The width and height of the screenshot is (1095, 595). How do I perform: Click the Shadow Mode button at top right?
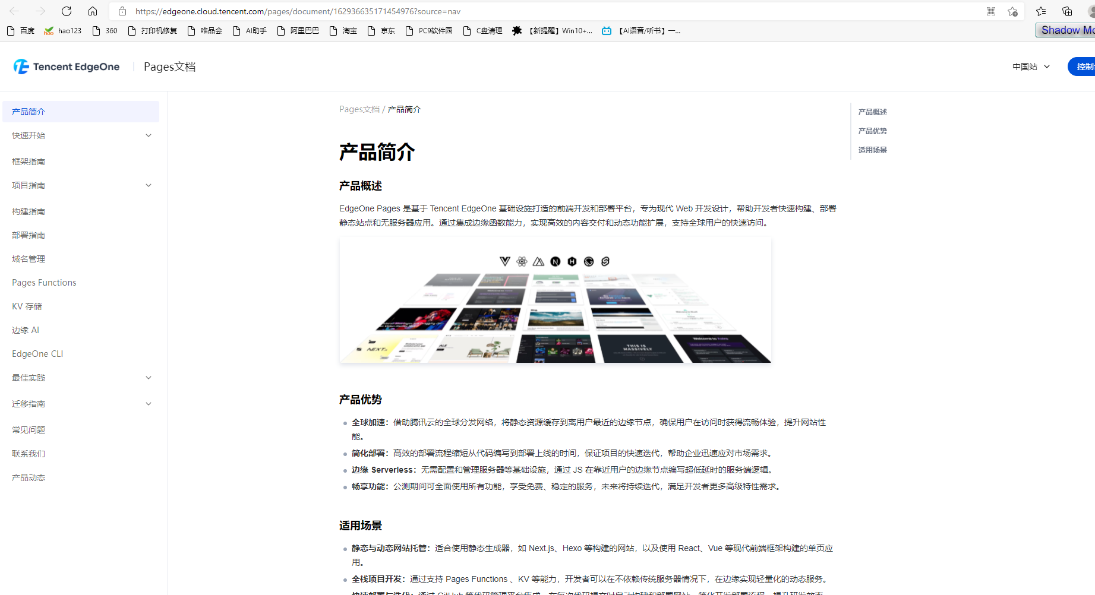pos(1066,30)
